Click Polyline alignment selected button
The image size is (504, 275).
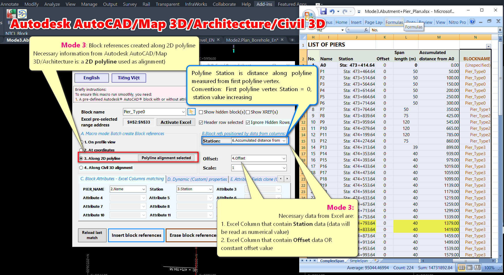(166, 158)
